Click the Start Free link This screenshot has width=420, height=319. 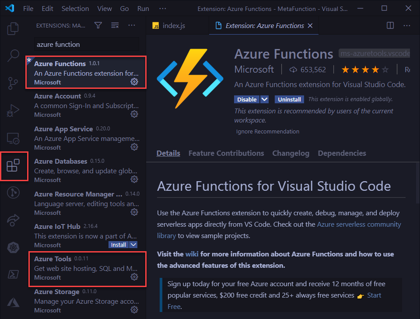coord(374,295)
